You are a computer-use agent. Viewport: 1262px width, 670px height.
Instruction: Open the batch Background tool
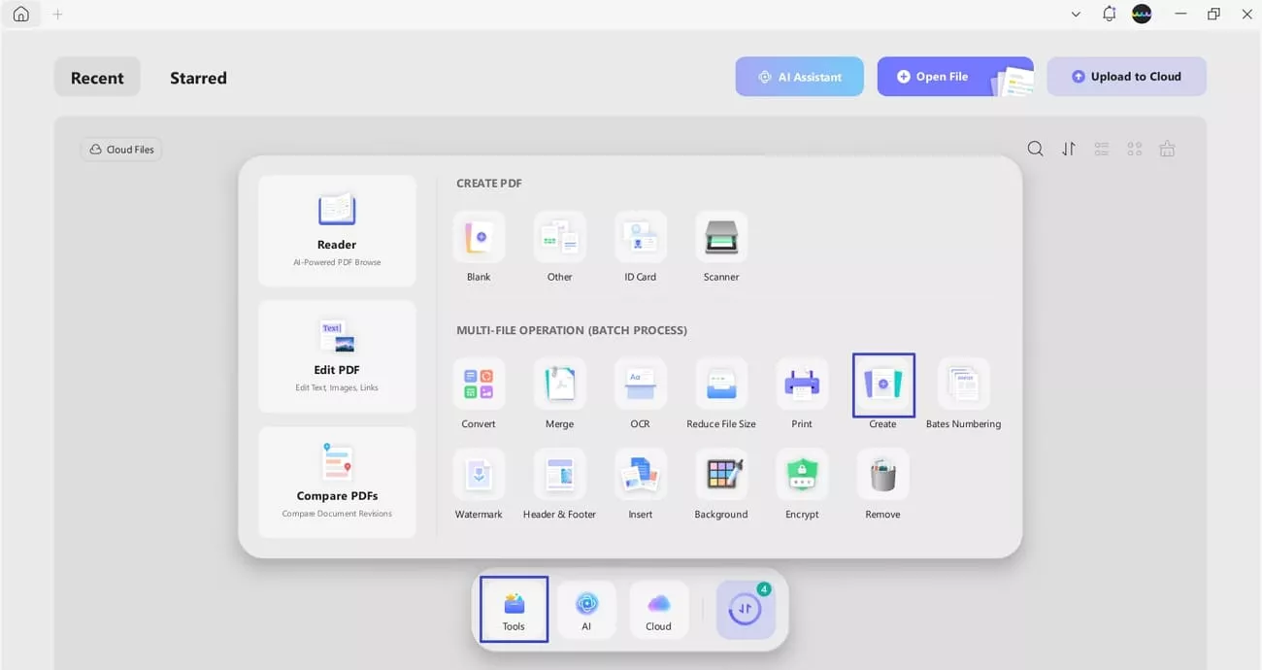pyautogui.click(x=721, y=474)
